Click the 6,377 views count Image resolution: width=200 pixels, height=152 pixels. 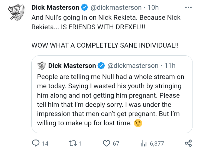click(x=157, y=143)
